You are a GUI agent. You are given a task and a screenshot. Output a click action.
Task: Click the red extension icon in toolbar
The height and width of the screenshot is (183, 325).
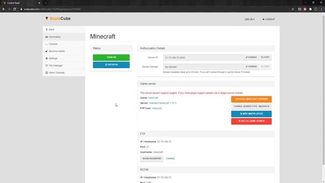click(x=305, y=9)
